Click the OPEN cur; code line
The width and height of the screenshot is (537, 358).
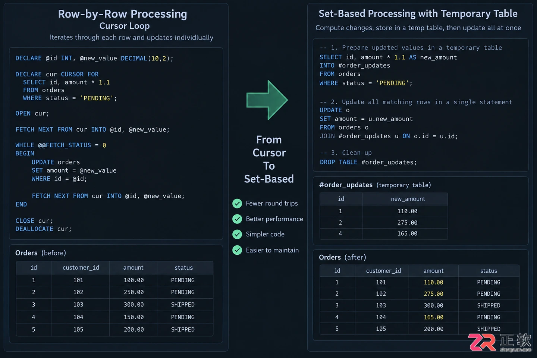pos(32,113)
